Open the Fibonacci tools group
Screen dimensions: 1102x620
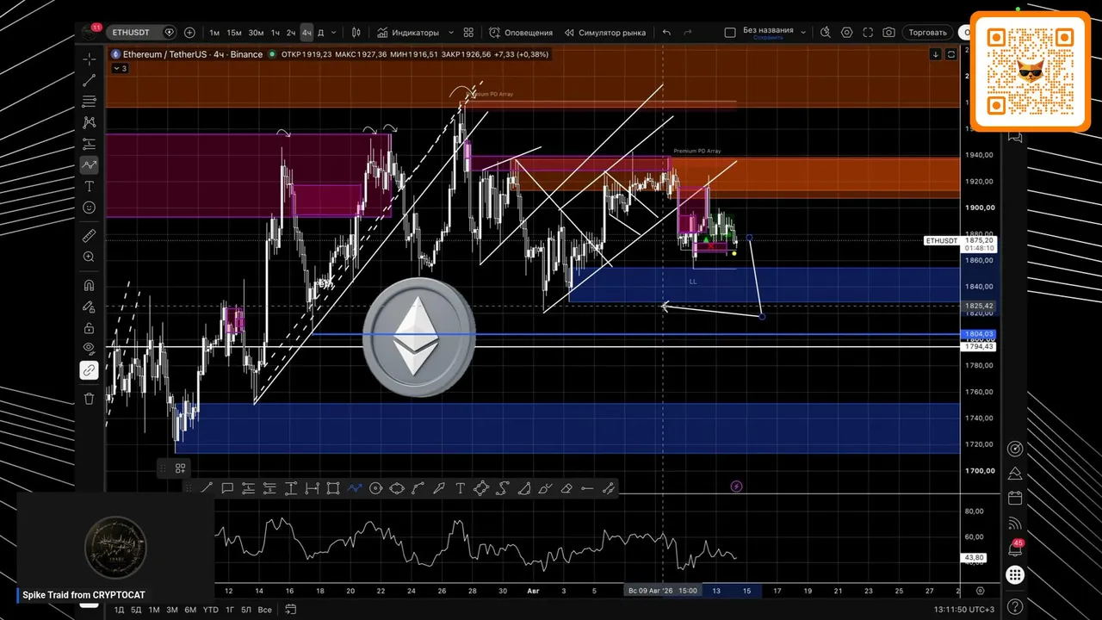(x=90, y=102)
